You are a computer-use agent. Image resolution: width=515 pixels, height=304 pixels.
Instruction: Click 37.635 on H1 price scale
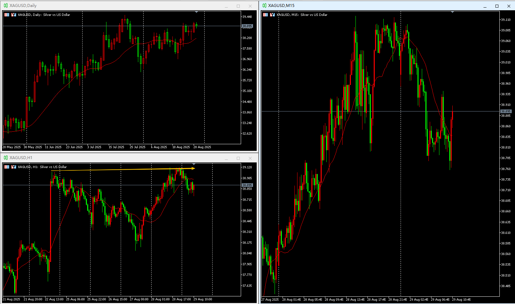pos(247,285)
